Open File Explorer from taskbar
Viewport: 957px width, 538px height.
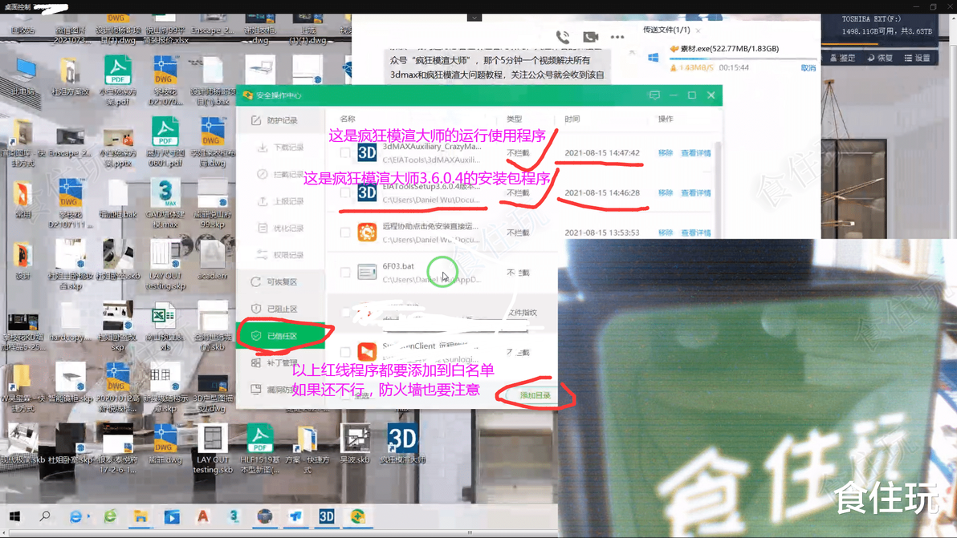tap(140, 516)
